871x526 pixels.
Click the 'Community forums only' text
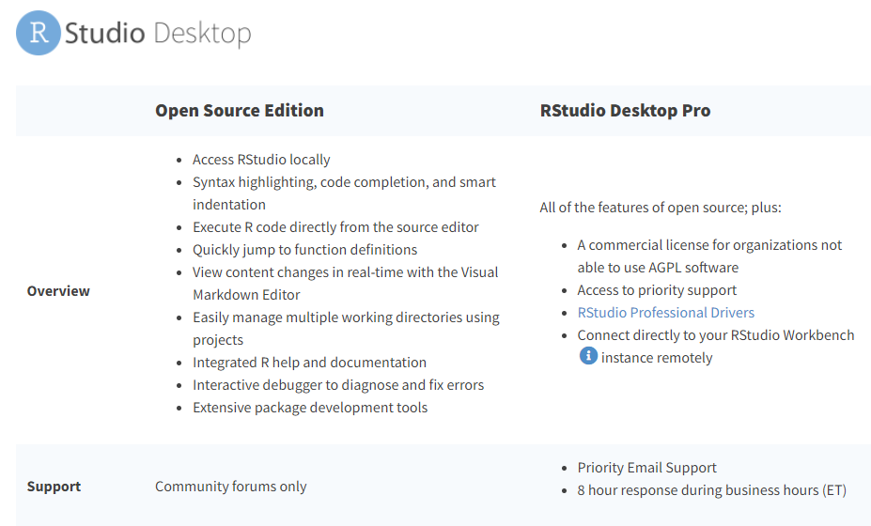[231, 487]
